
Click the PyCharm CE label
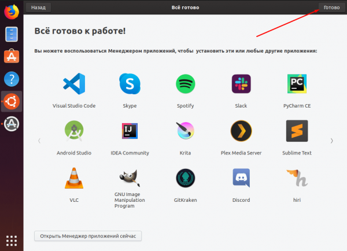pyautogui.click(x=297, y=106)
